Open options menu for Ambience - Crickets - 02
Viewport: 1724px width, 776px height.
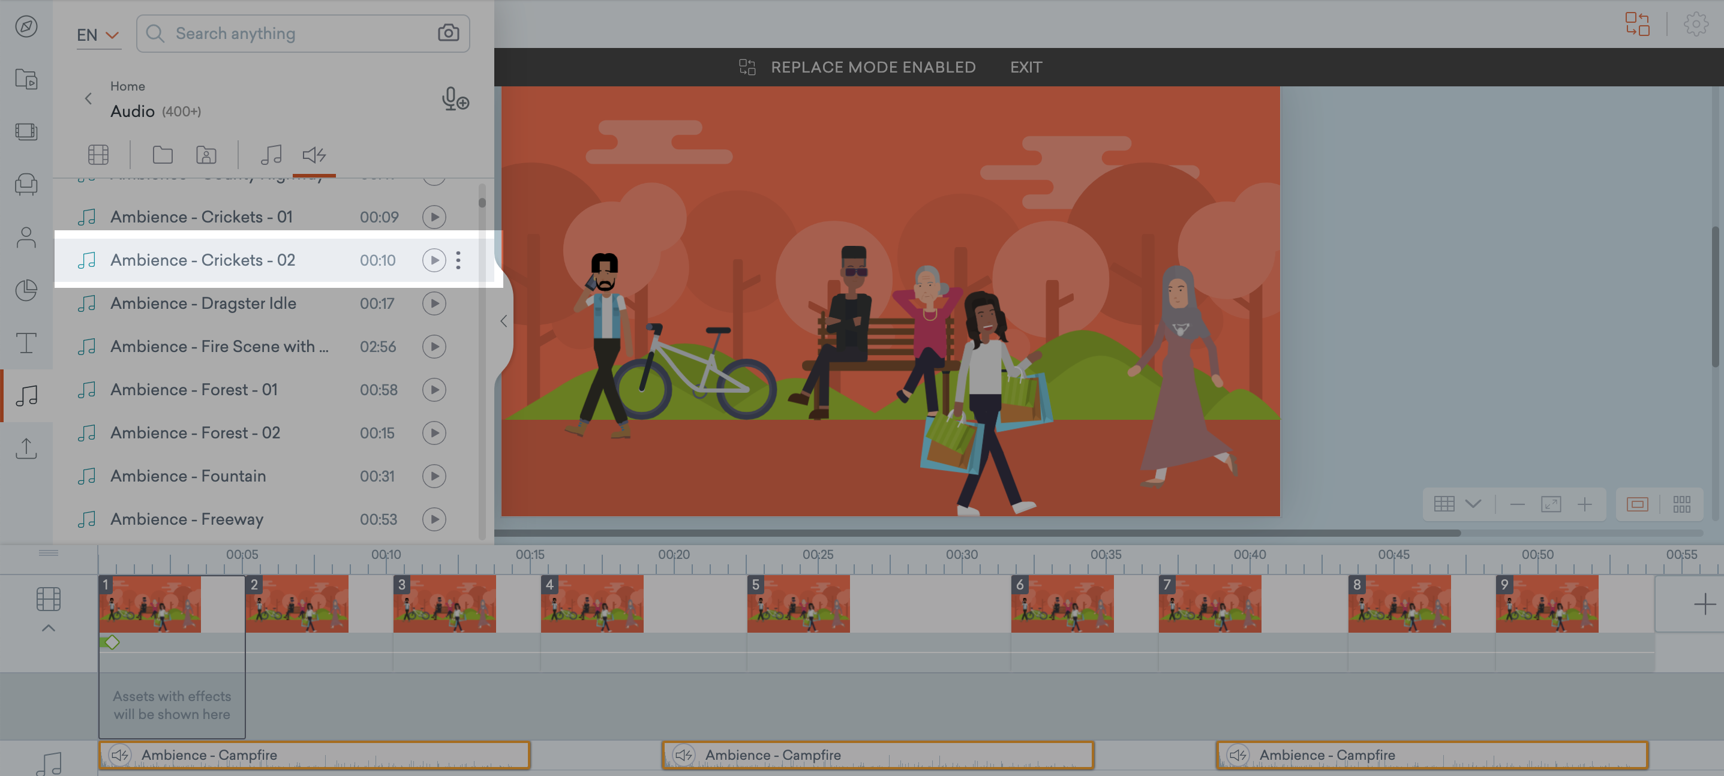click(x=458, y=260)
